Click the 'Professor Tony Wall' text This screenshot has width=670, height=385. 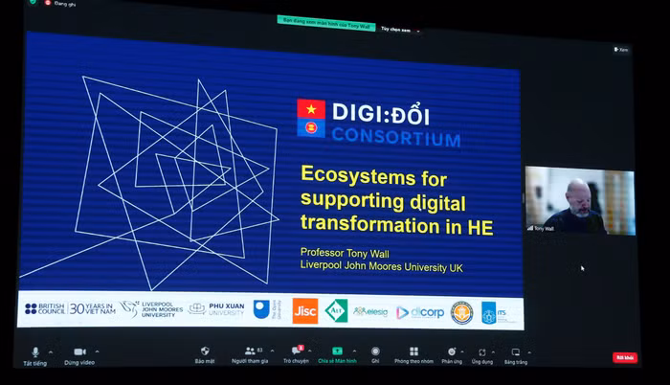click(x=345, y=253)
